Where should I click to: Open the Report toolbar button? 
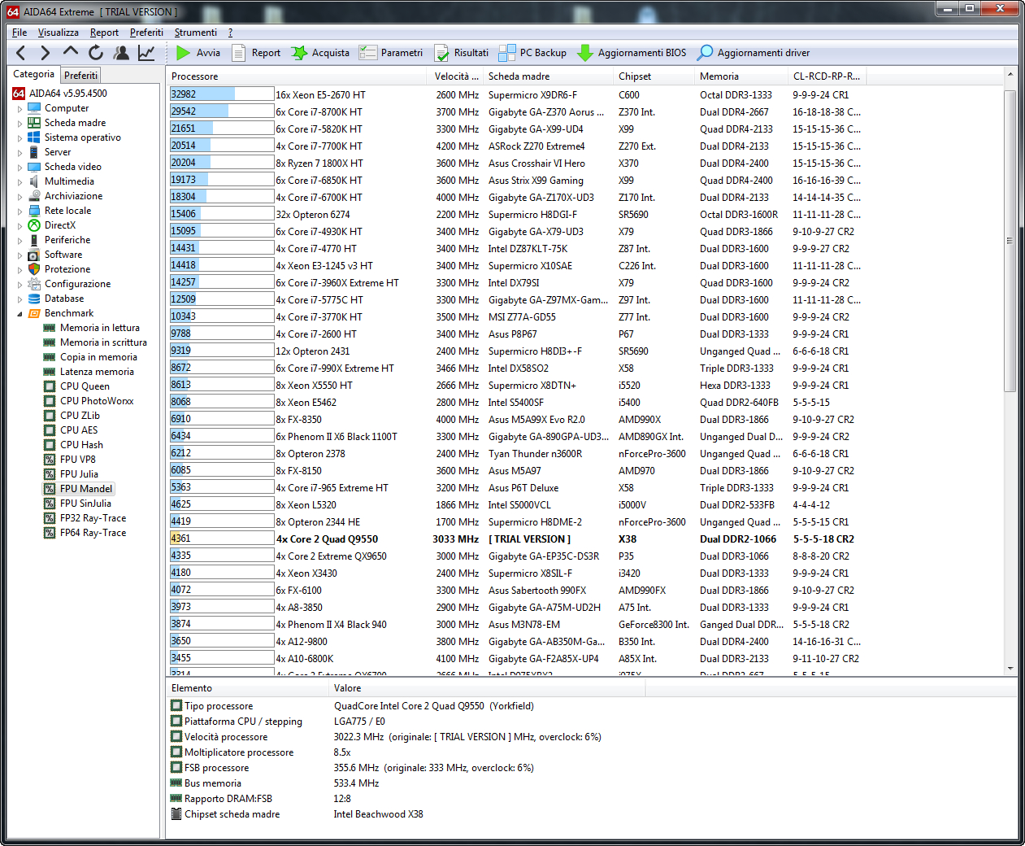coord(256,53)
